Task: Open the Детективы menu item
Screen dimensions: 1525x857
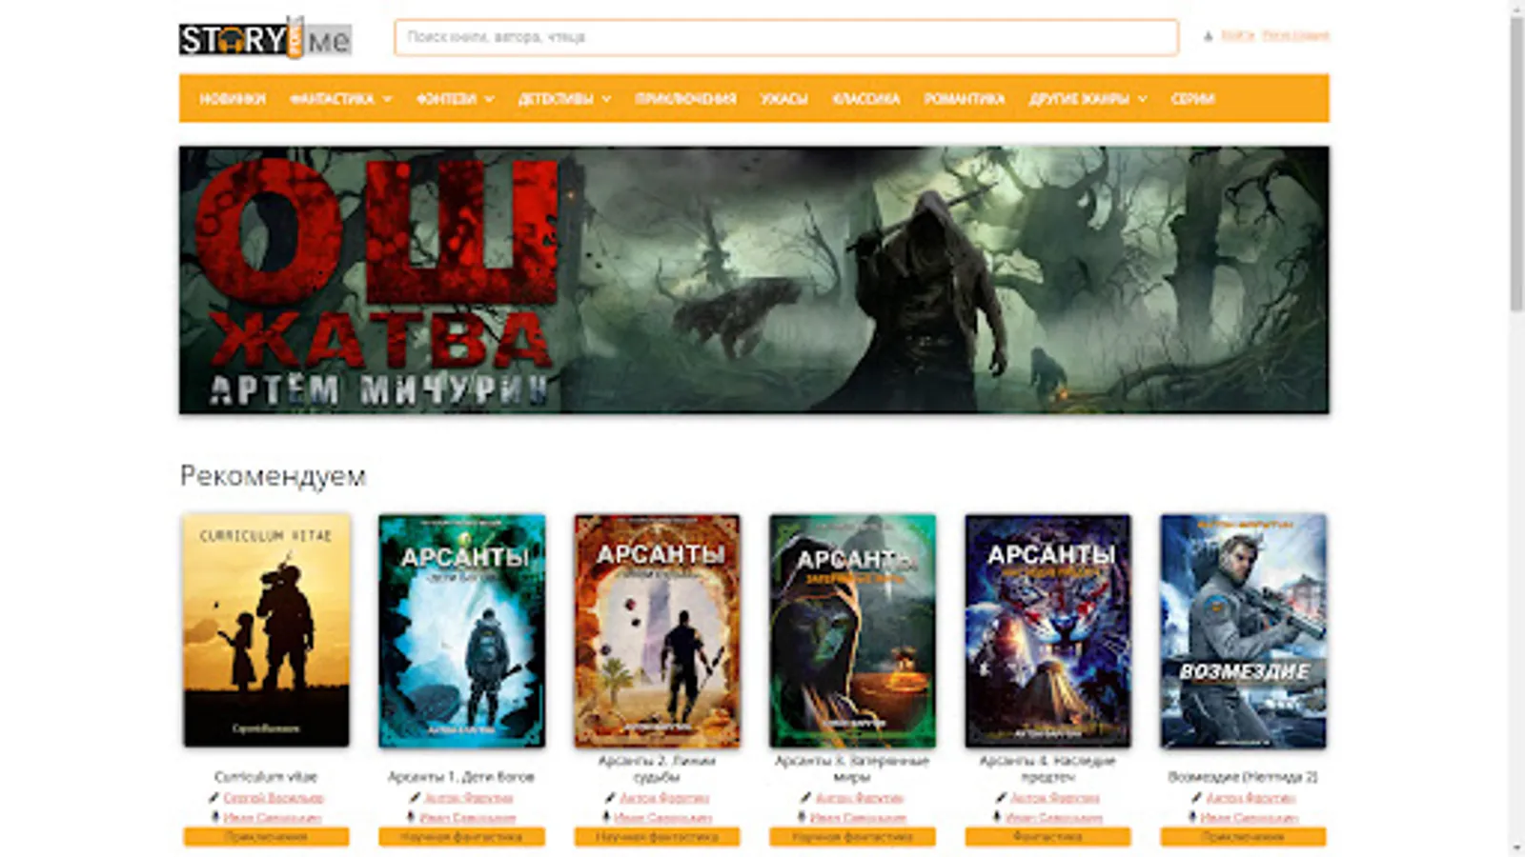Action: [556, 99]
